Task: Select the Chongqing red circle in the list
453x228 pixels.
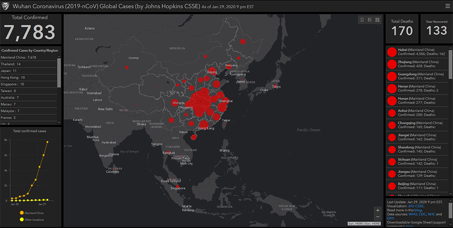Action: [392, 125]
